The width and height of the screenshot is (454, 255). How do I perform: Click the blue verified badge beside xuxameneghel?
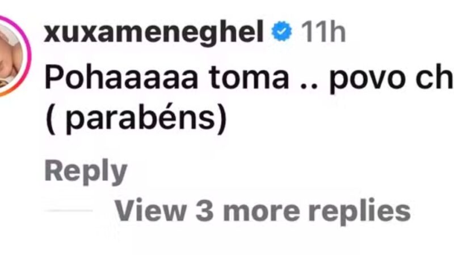(x=281, y=31)
